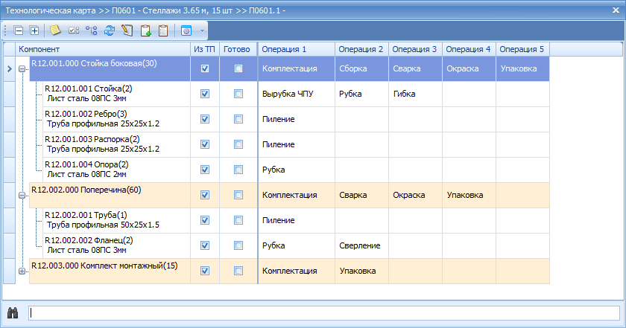626x328 pixels.
Task: Click the Операция 1 column header
Action: tap(297, 49)
